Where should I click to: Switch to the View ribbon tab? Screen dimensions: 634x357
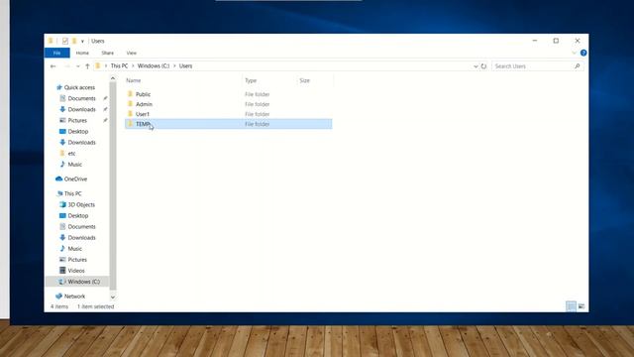[132, 53]
